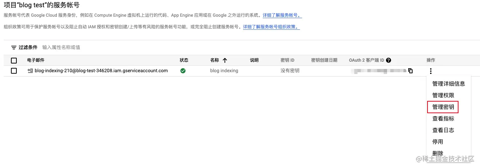Click the filter icon beside 过滤条件

pos(14,48)
